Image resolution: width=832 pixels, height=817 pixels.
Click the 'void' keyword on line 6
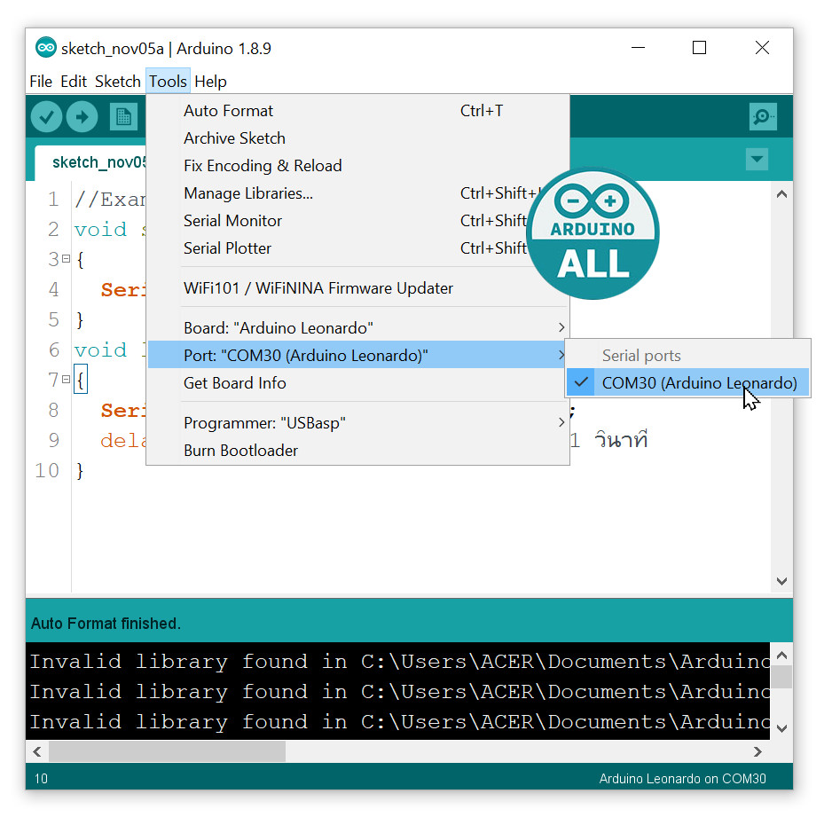click(101, 350)
